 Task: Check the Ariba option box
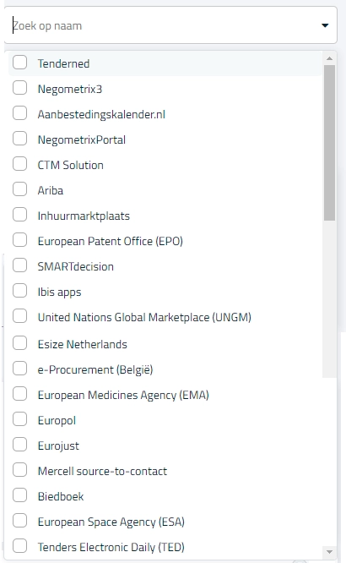coord(19,189)
